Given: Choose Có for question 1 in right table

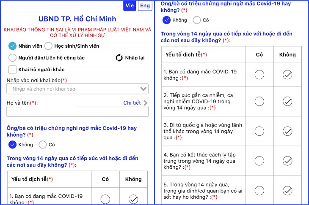Looking at the screenshot, I should coord(259,75).
